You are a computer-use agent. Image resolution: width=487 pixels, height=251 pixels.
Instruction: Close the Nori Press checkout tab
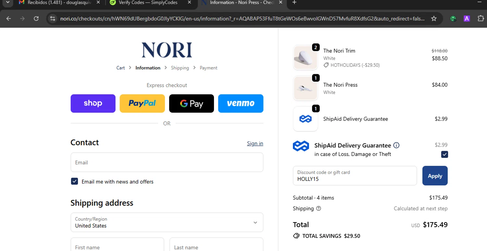coord(281,3)
